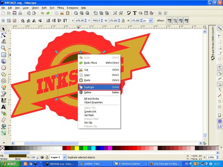
Task: Toggle snapping enable button on snap bar
Action: (x=220, y=28)
